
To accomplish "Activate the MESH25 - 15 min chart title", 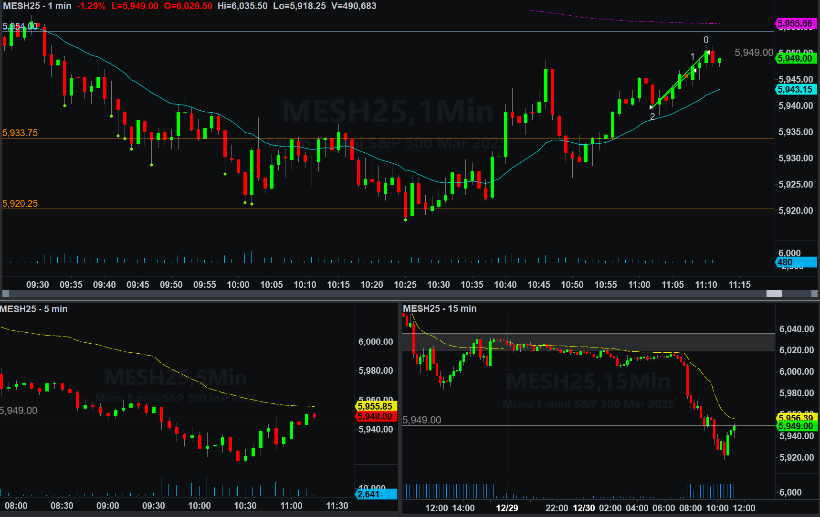I will (440, 308).
